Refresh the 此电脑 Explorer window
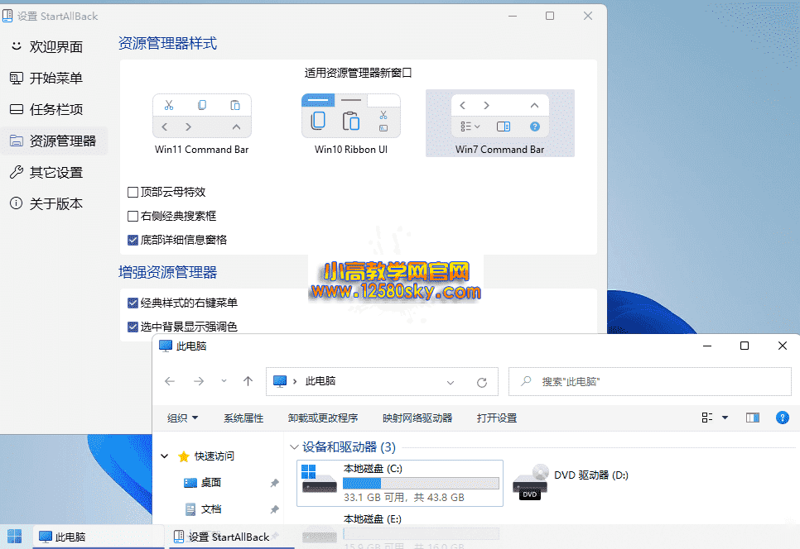Image resolution: width=800 pixels, height=549 pixels. point(482,382)
